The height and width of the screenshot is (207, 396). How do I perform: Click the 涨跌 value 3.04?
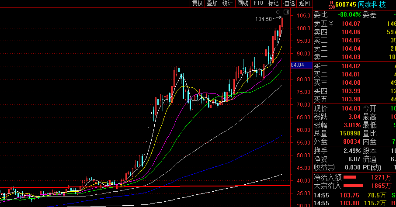coord(354,117)
